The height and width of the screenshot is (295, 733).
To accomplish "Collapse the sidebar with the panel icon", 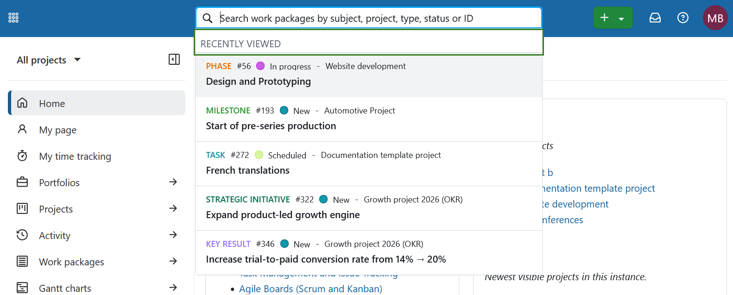I will [174, 59].
